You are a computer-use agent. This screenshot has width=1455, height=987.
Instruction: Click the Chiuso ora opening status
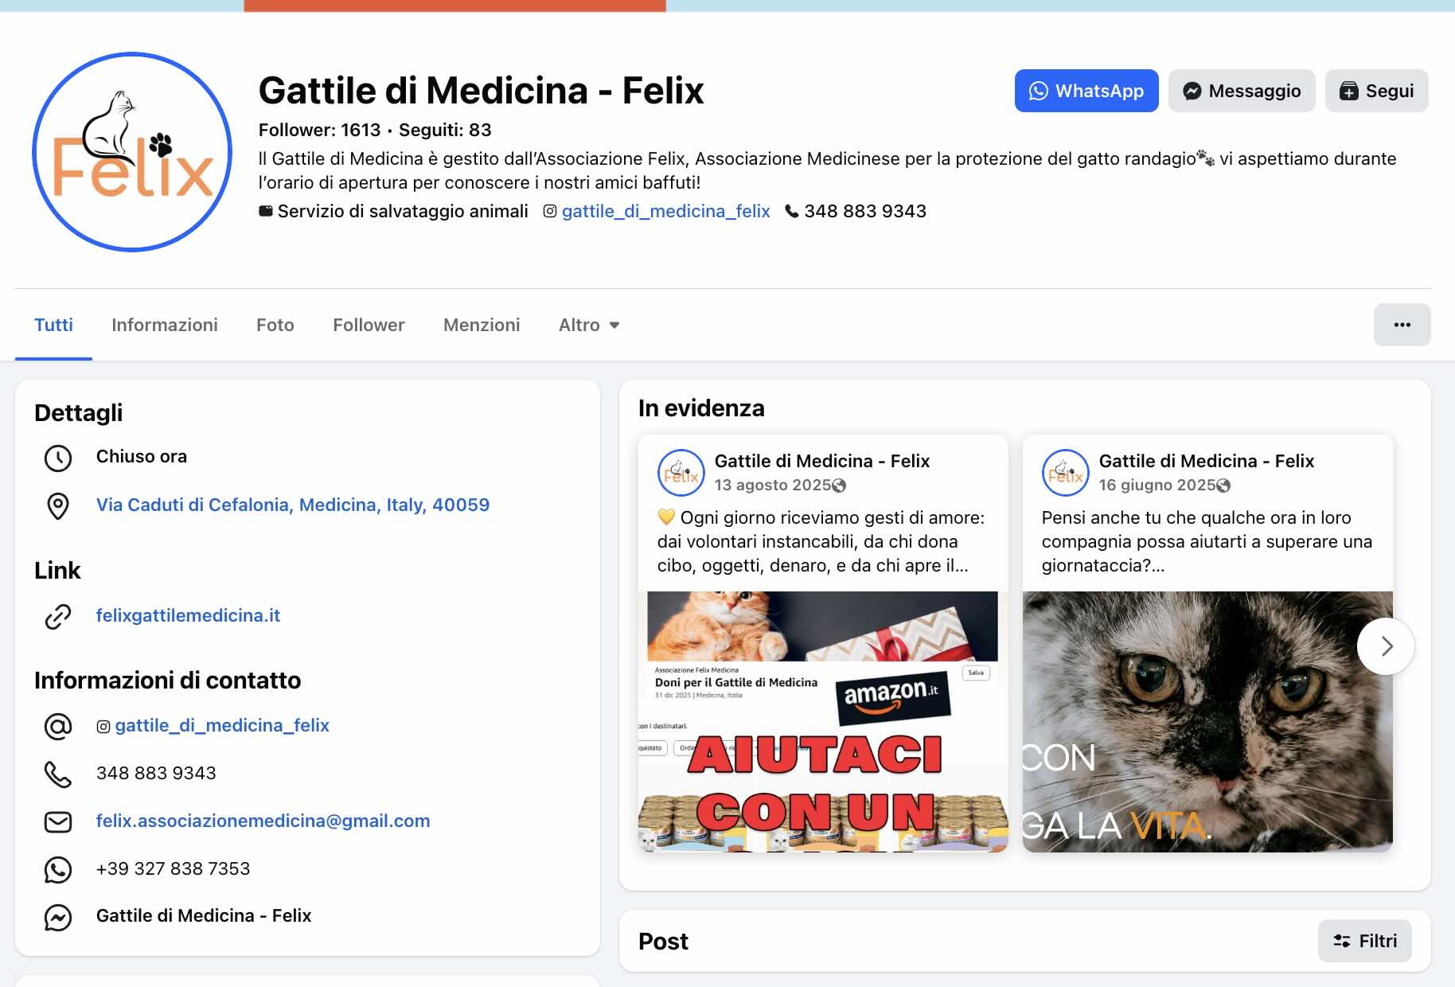142,456
